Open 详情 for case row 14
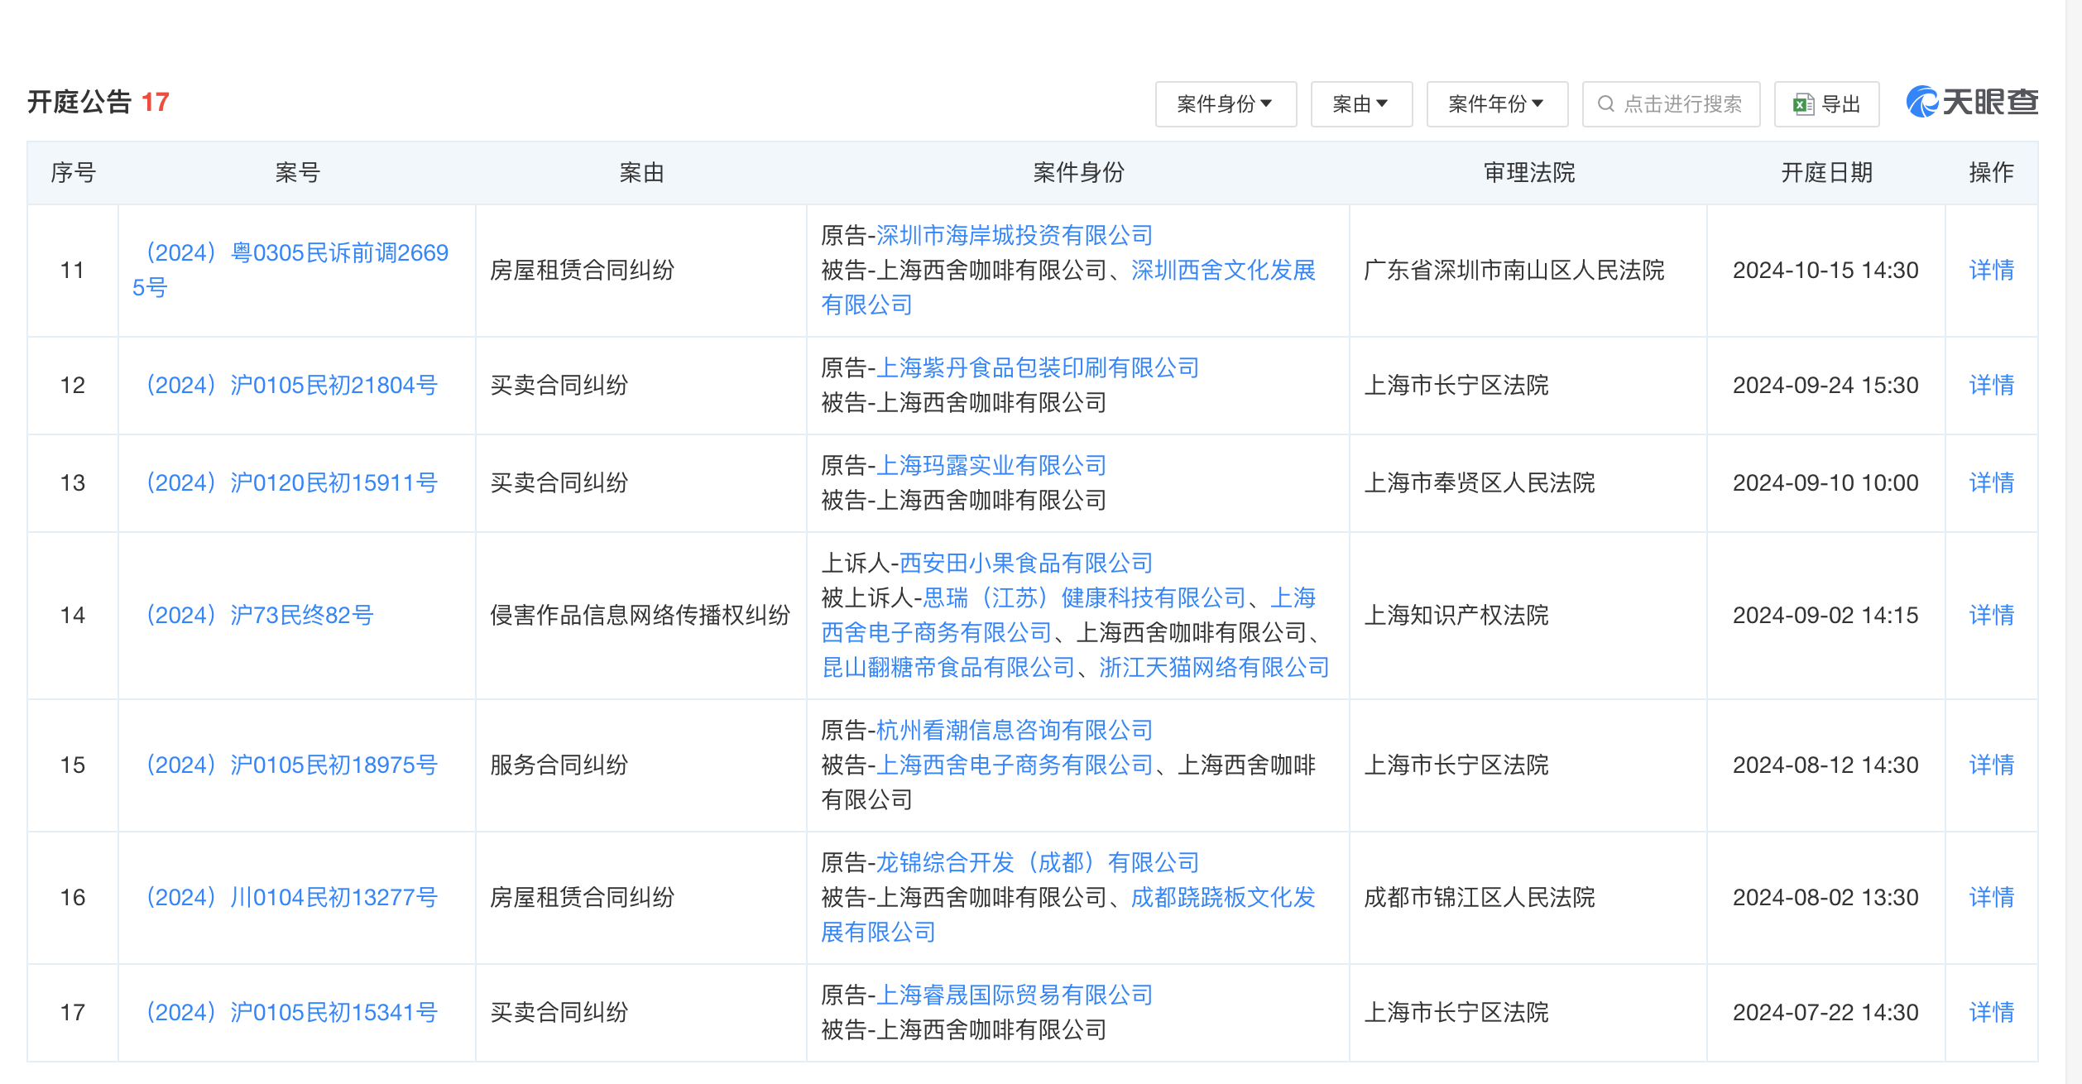Screen dimensions: 2082x1084 click(x=1991, y=615)
